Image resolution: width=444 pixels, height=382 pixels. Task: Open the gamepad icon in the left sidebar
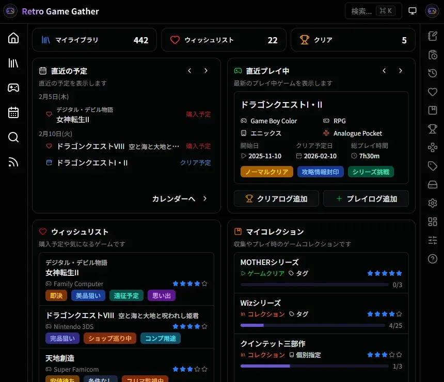click(13, 88)
